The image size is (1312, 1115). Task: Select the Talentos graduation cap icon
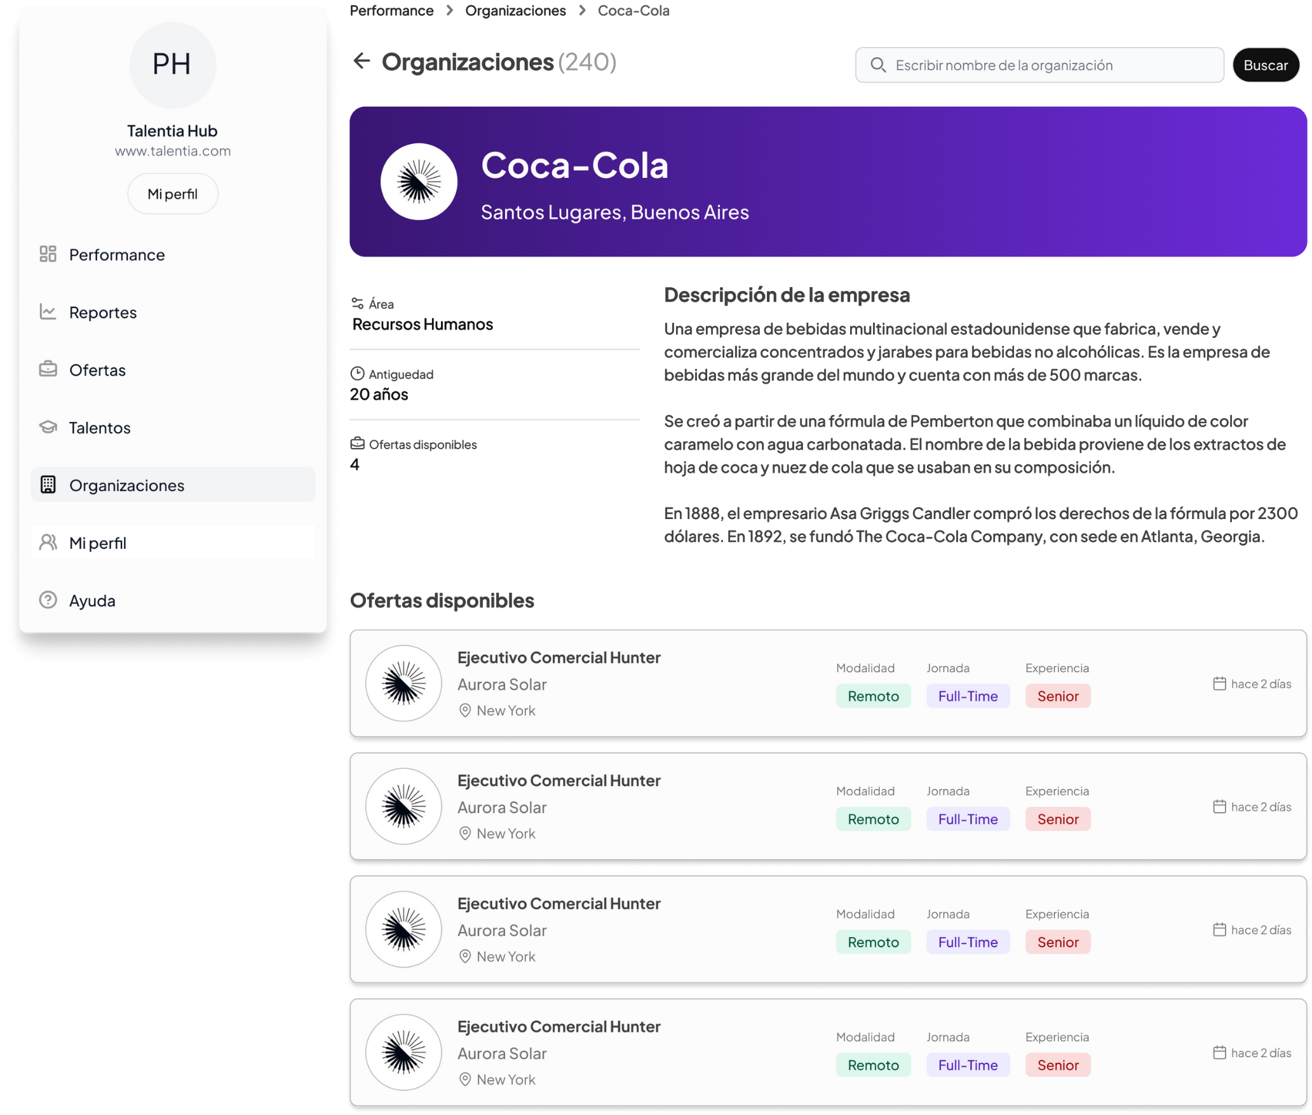click(48, 427)
